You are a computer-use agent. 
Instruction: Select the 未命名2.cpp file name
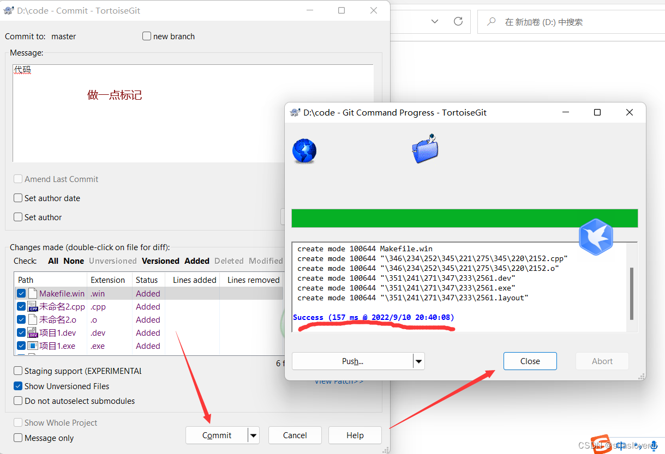point(62,306)
